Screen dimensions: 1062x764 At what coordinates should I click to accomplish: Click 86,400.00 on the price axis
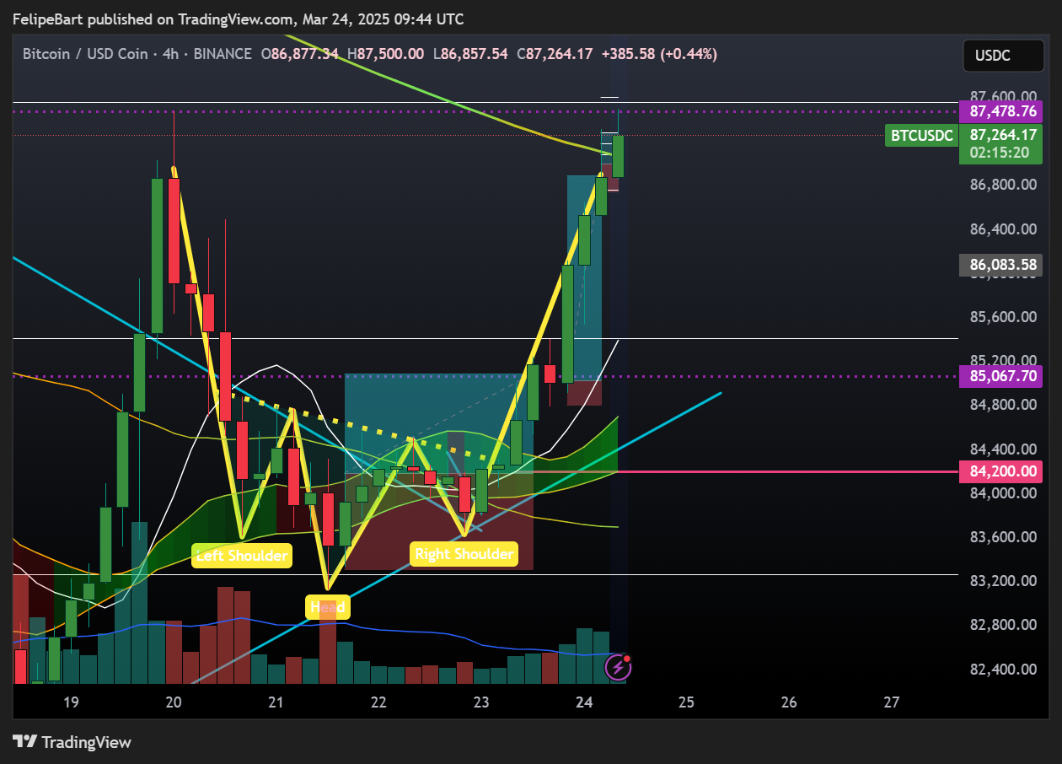click(x=1003, y=229)
